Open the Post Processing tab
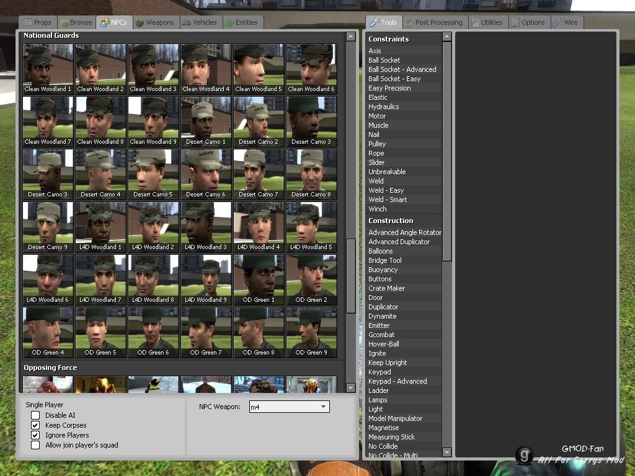 434,22
